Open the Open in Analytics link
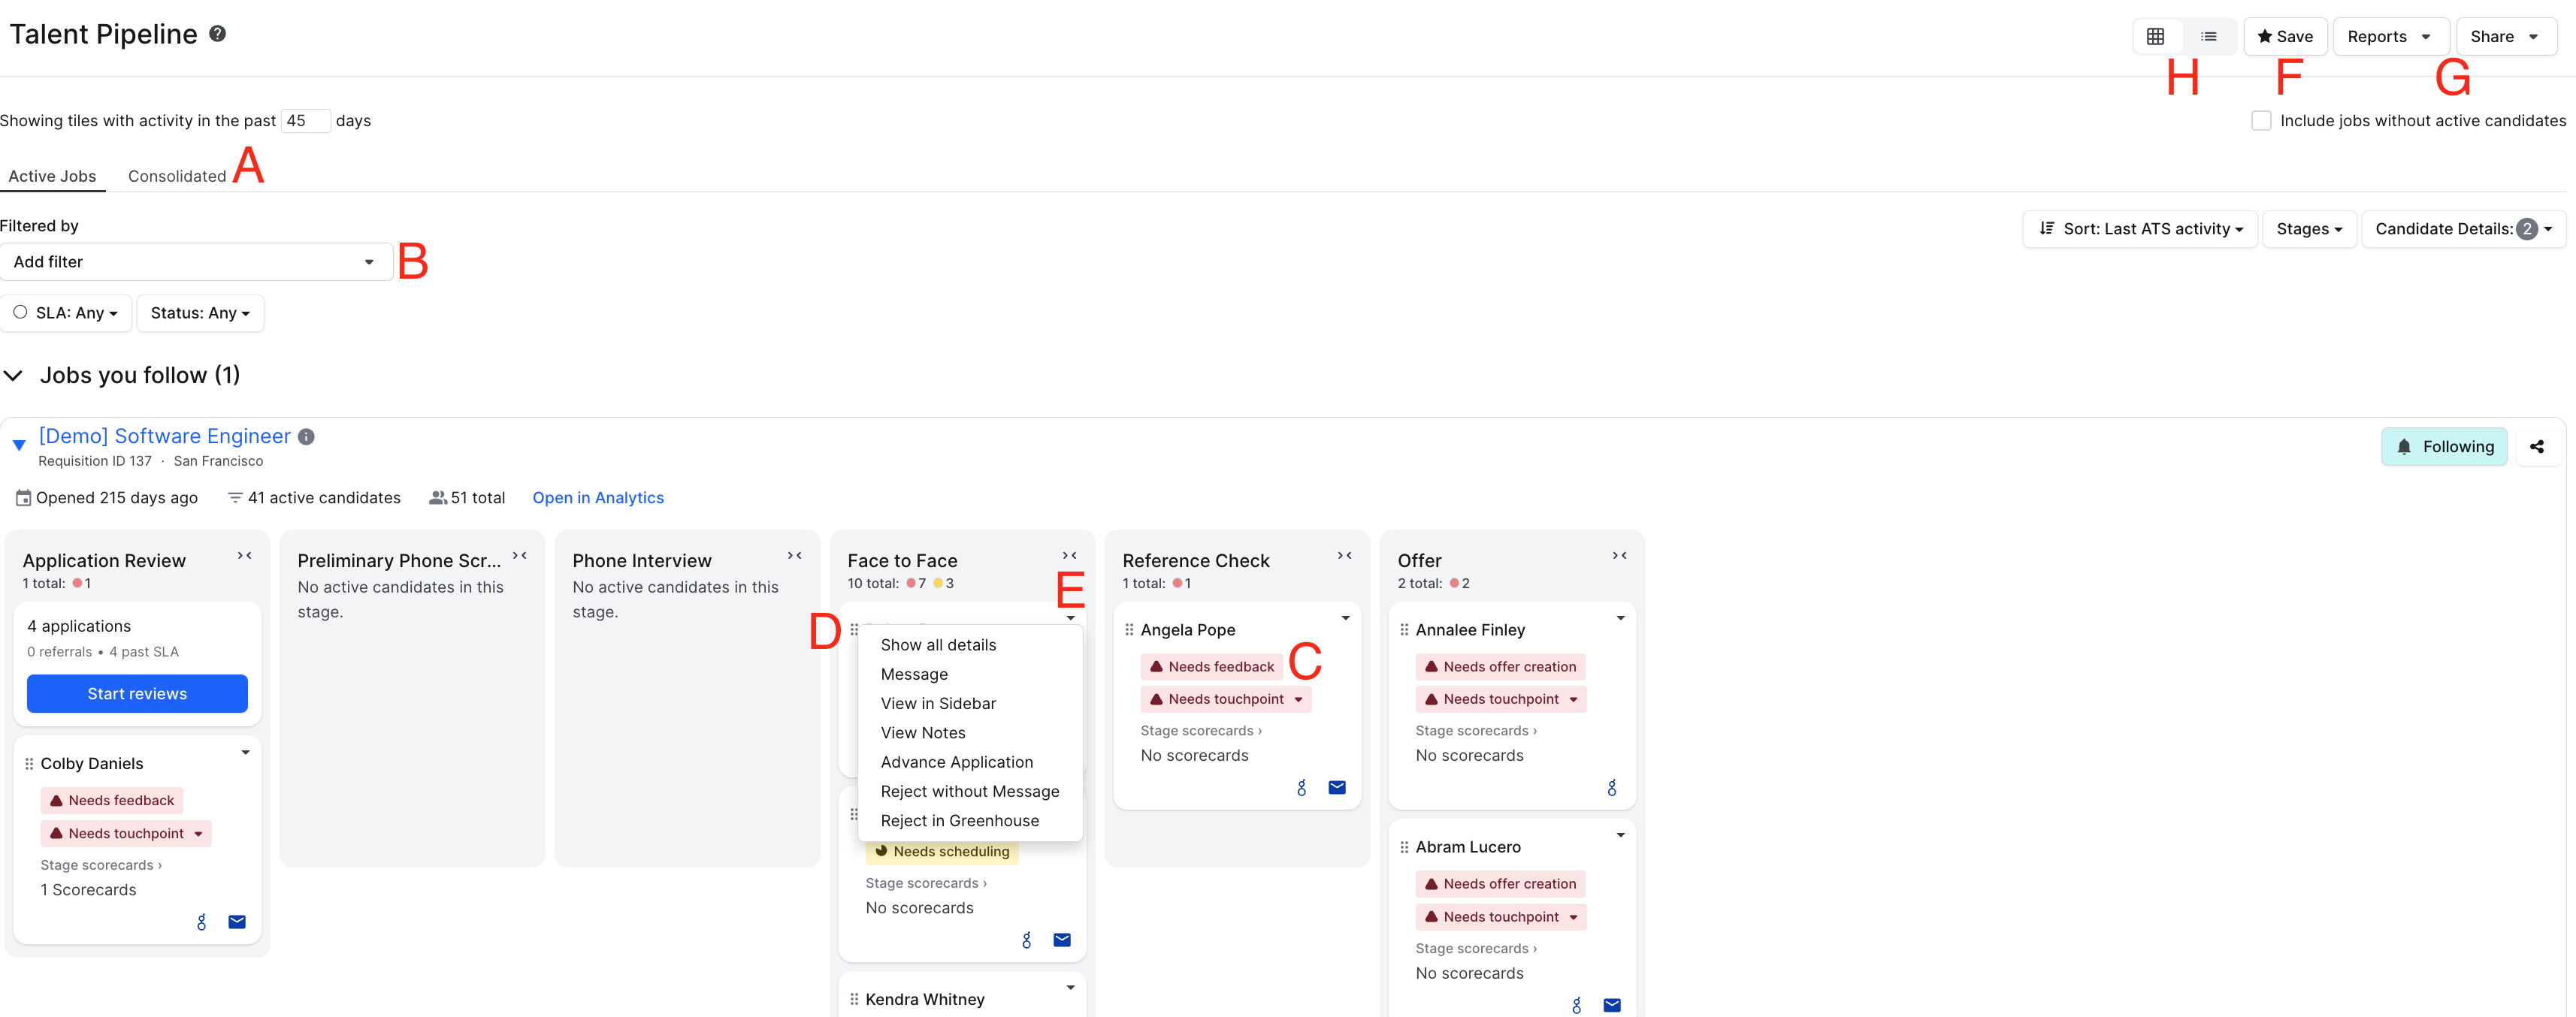Viewport: 2576px width, 1017px height. (598, 498)
